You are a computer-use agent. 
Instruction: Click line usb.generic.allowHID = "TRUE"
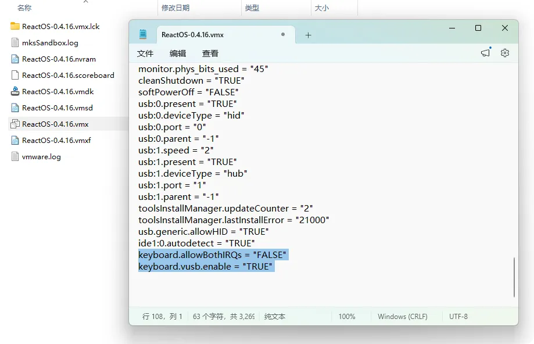click(203, 232)
